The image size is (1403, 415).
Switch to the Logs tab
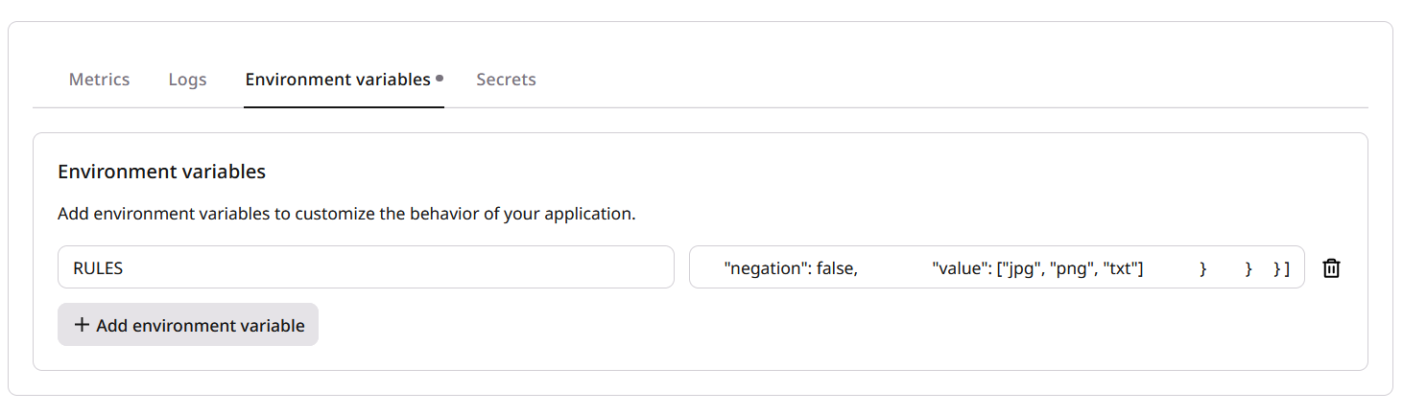(187, 80)
